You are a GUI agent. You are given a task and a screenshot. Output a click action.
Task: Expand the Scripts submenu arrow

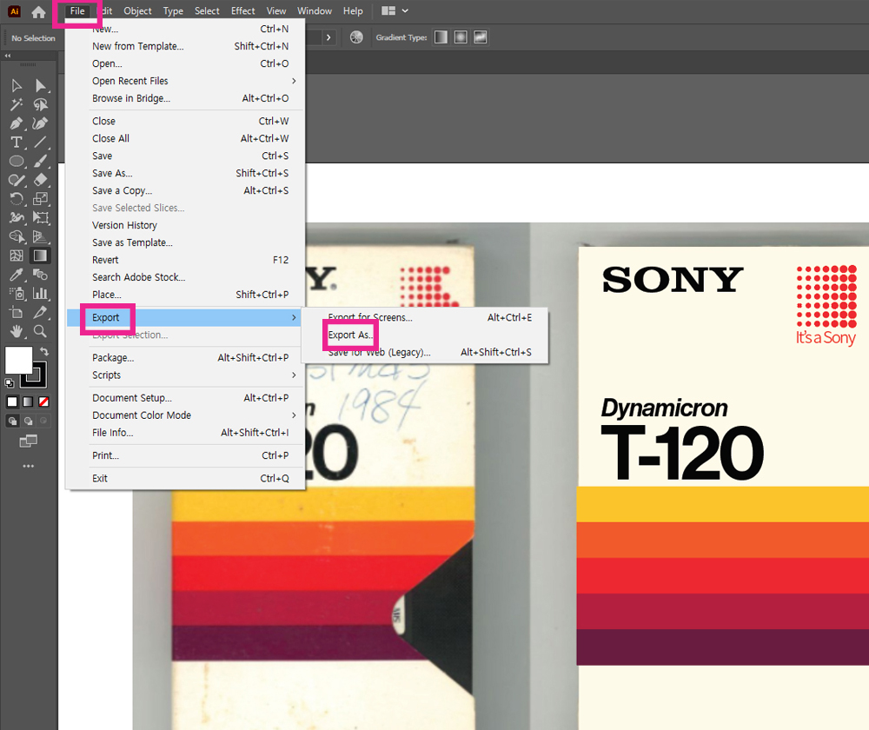(x=294, y=375)
